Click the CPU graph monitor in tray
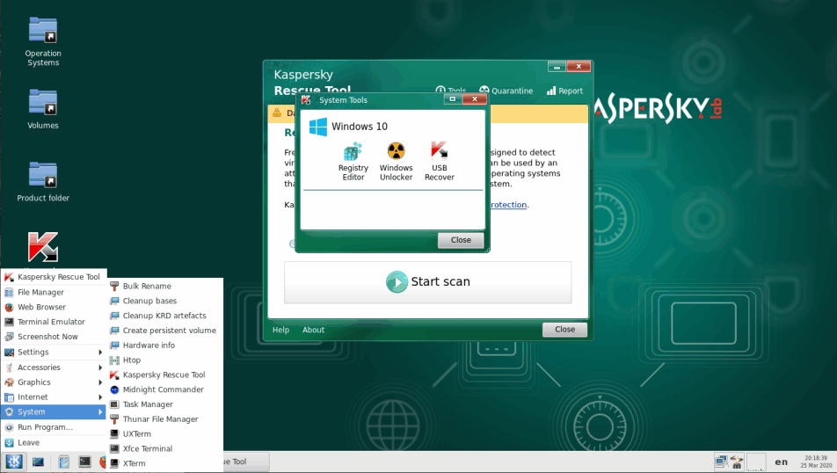 (x=756, y=462)
